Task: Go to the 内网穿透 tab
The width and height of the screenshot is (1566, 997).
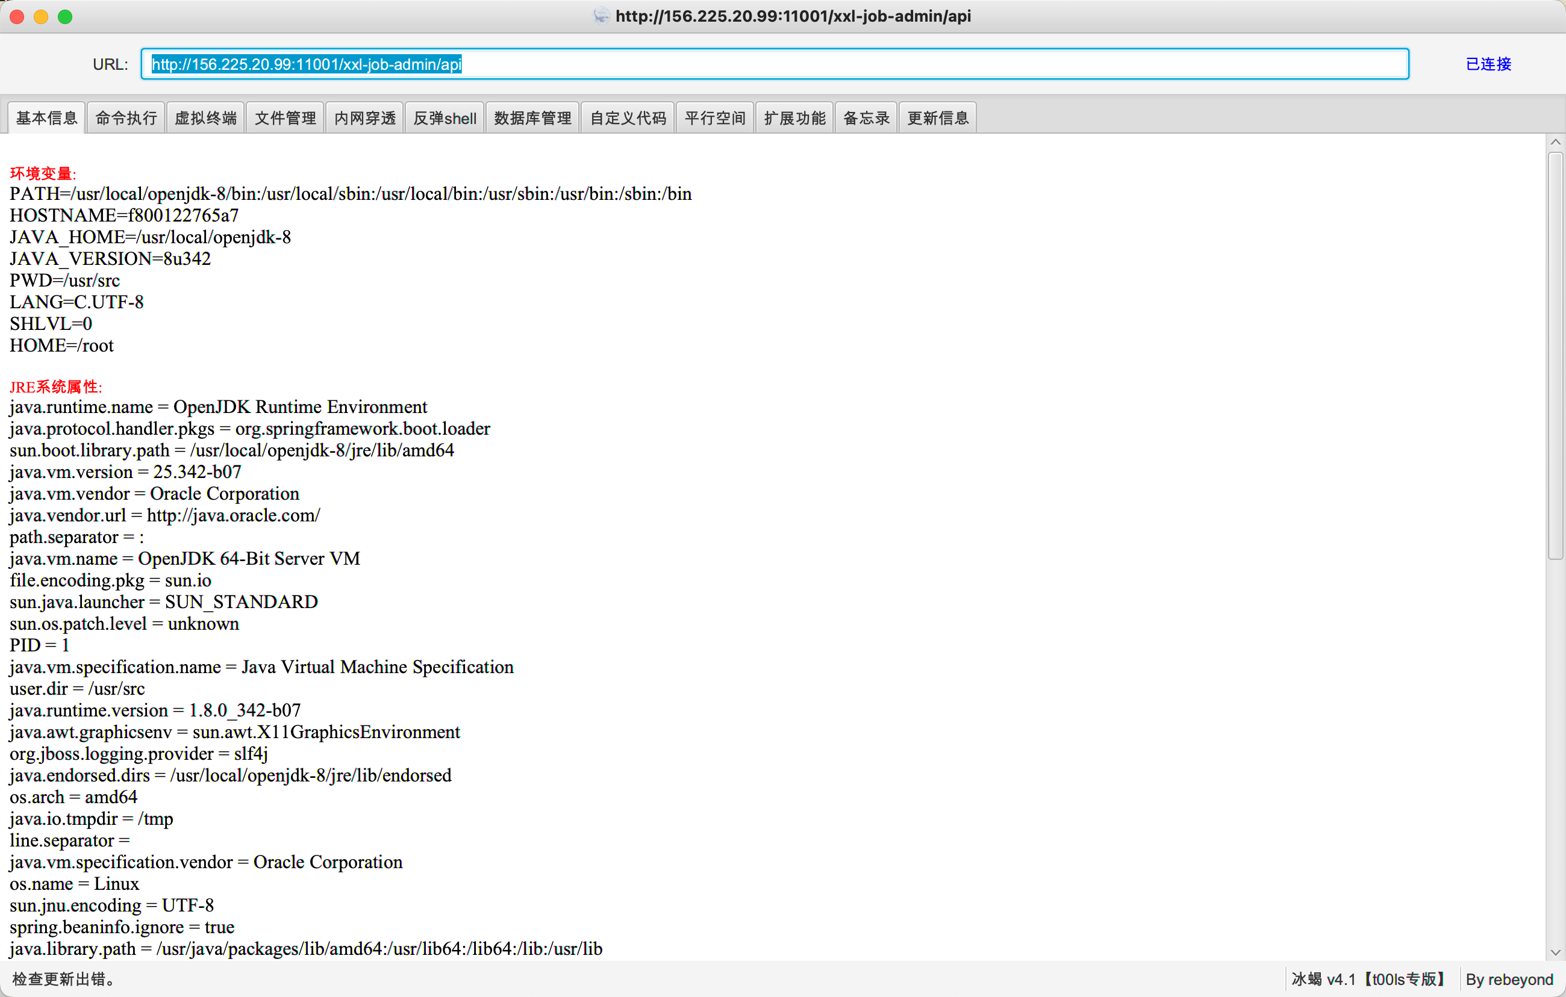Action: pyautogui.click(x=365, y=117)
